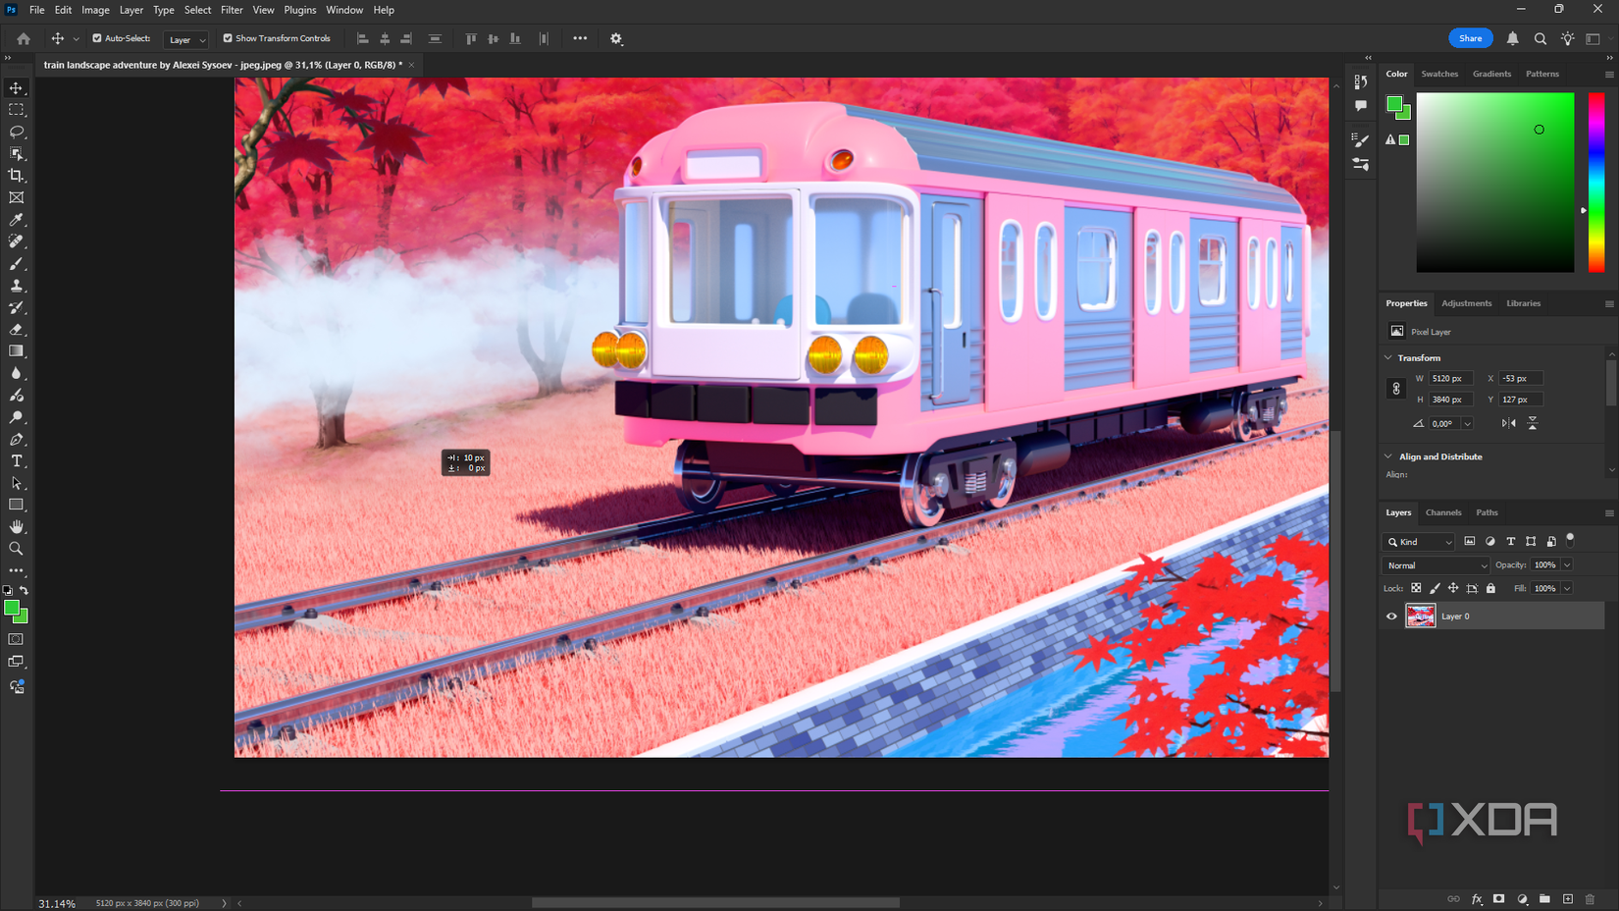
Task: Select the Zoom tool
Action: pos(17,549)
